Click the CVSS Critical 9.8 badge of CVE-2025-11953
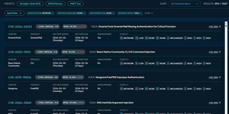The image size is (229, 114). tap(46, 52)
